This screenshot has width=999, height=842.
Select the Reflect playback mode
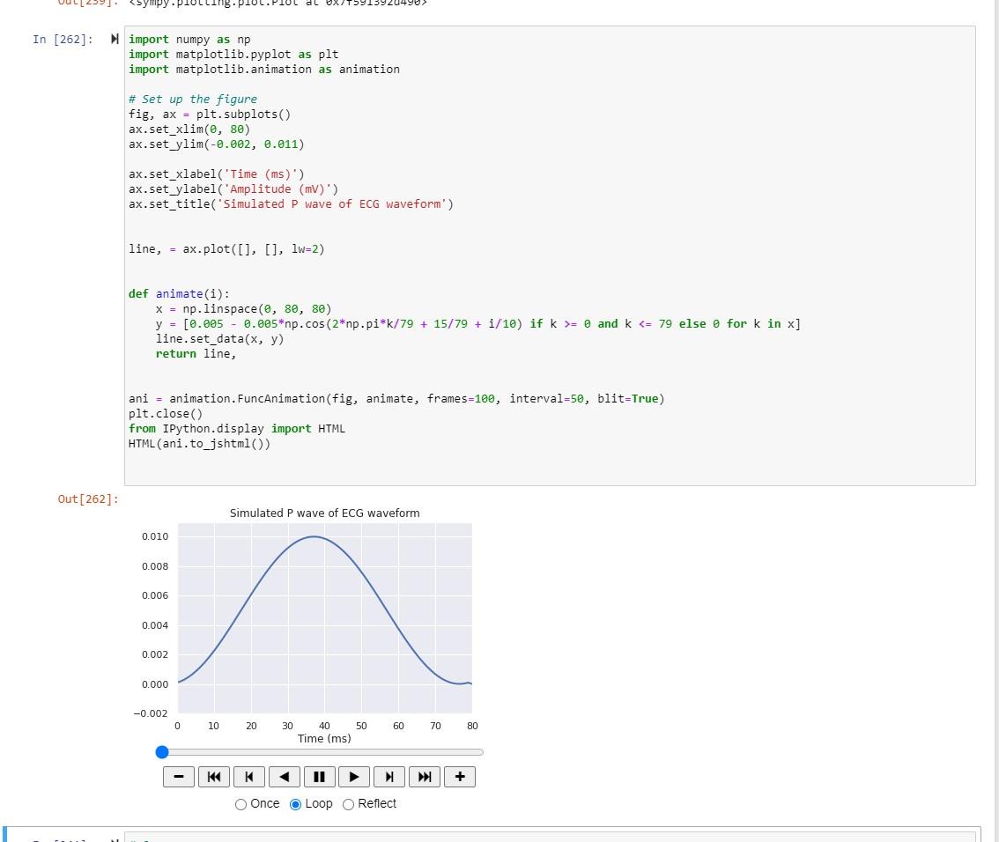pos(348,804)
